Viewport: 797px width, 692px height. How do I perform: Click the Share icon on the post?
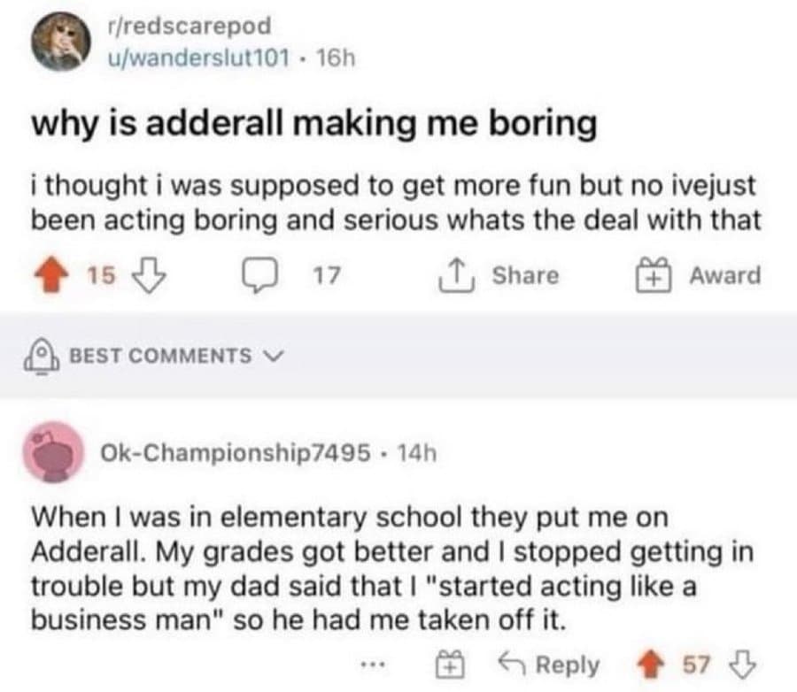pyautogui.click(x=457, y=275)
